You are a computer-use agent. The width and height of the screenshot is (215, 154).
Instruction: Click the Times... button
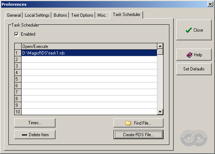click(x=35, y=123)
